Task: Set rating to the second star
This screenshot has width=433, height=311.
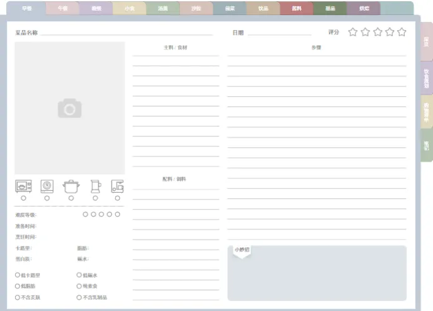Action: pos(365,32)
